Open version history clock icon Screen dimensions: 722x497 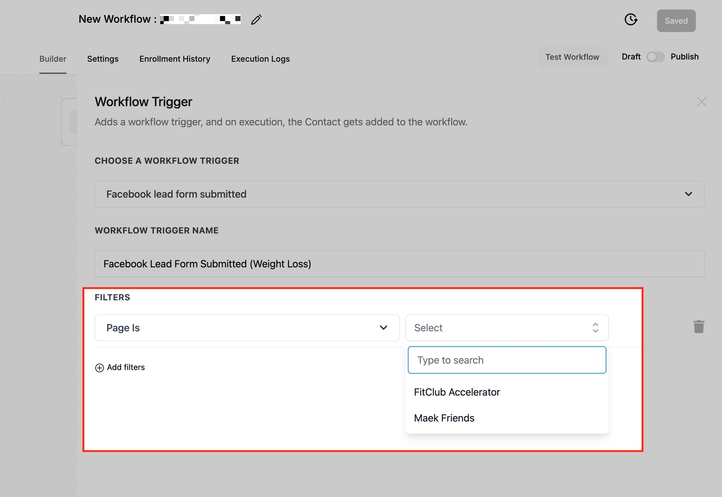631,20
